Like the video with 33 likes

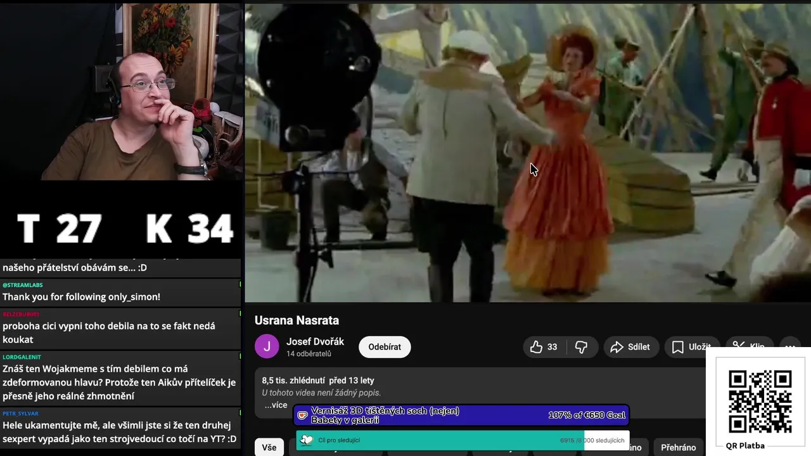tap(544, 347)
